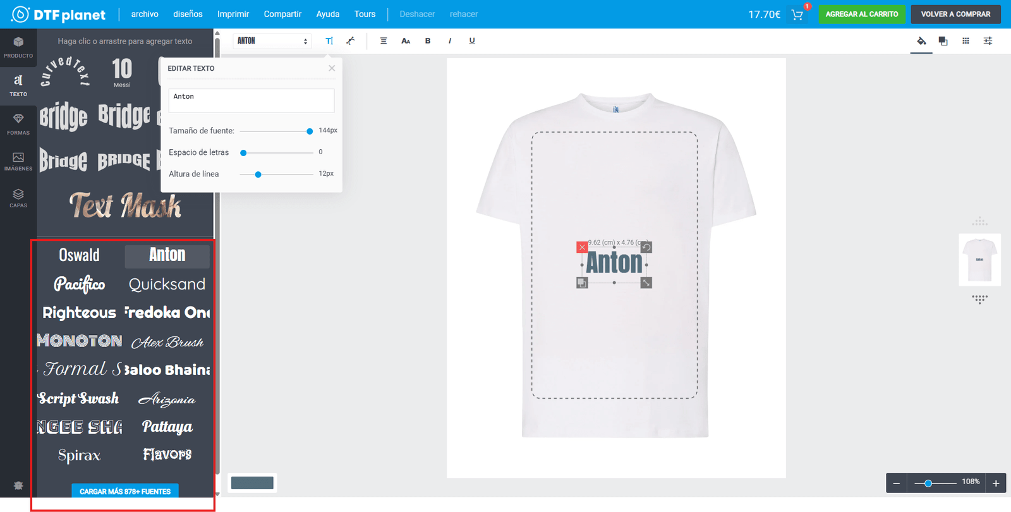Open the text alignment options

384,41
